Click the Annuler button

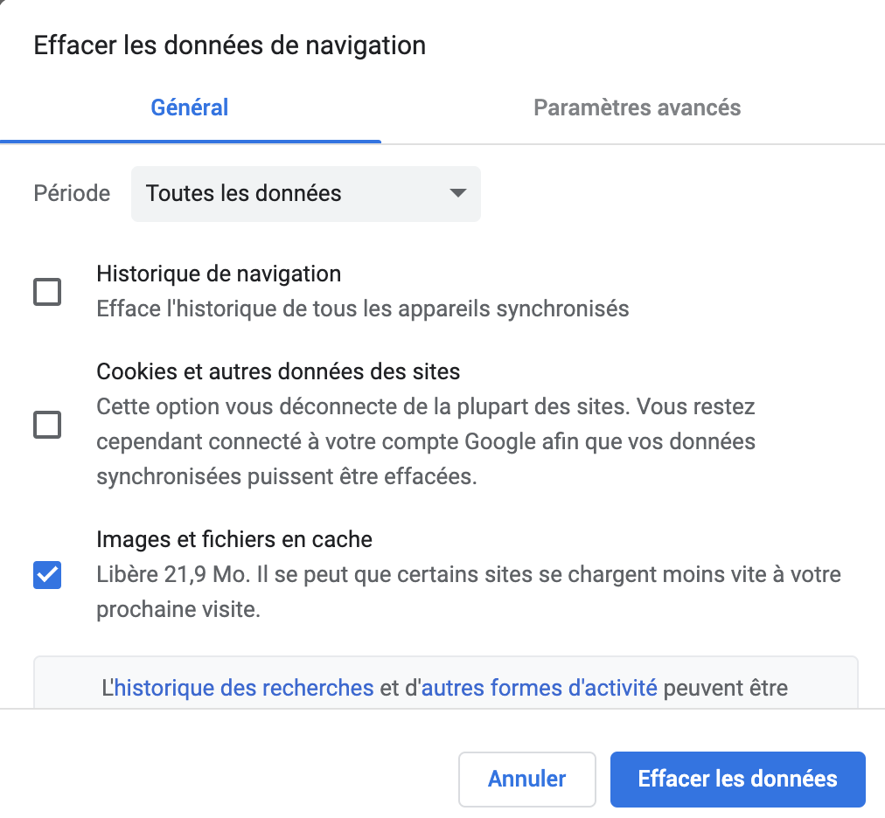(x=527, y=779)
